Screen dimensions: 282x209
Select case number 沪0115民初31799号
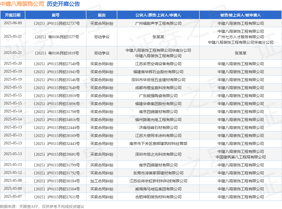click(57, 165)
